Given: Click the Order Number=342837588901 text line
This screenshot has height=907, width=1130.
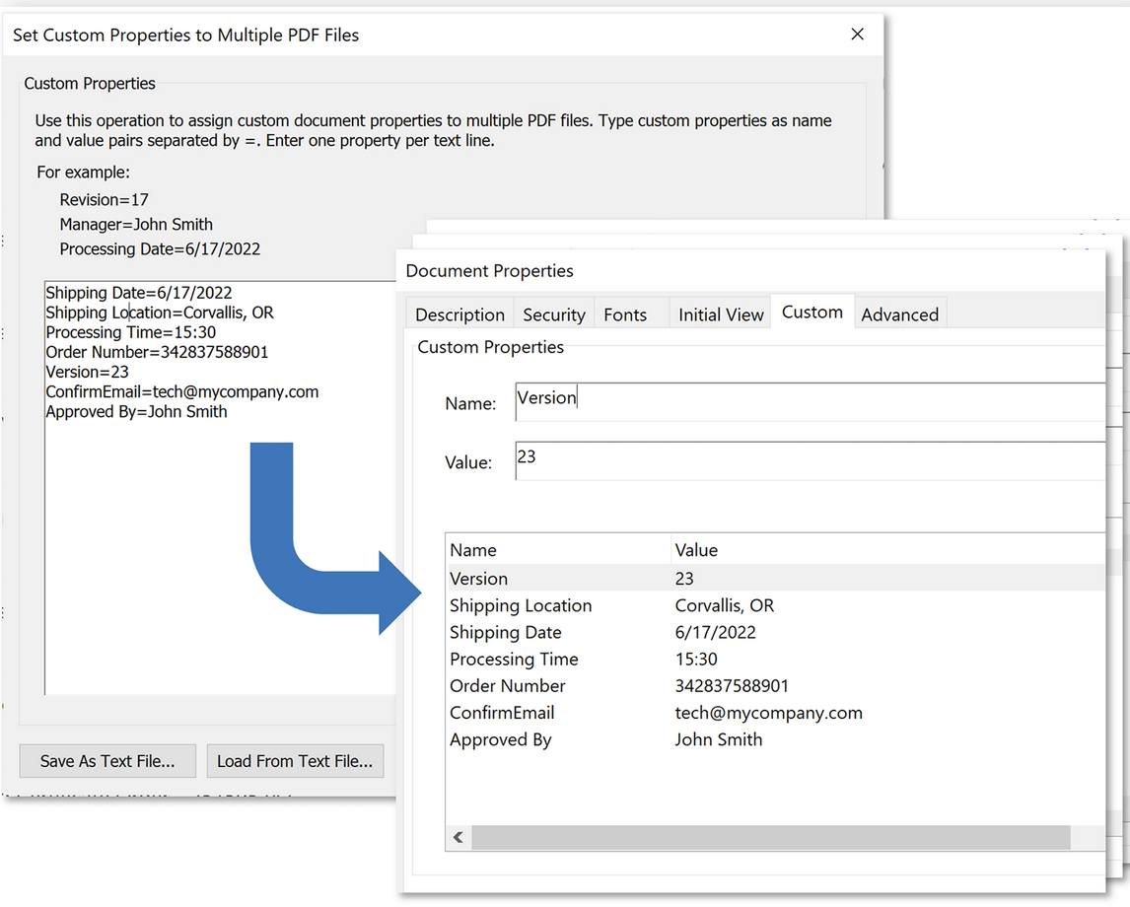Looking at the screenshot, I should (x=157, y=352).
